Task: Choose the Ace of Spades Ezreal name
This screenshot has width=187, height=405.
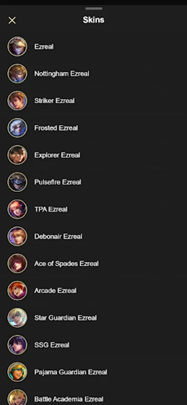Action: (67, 264)
